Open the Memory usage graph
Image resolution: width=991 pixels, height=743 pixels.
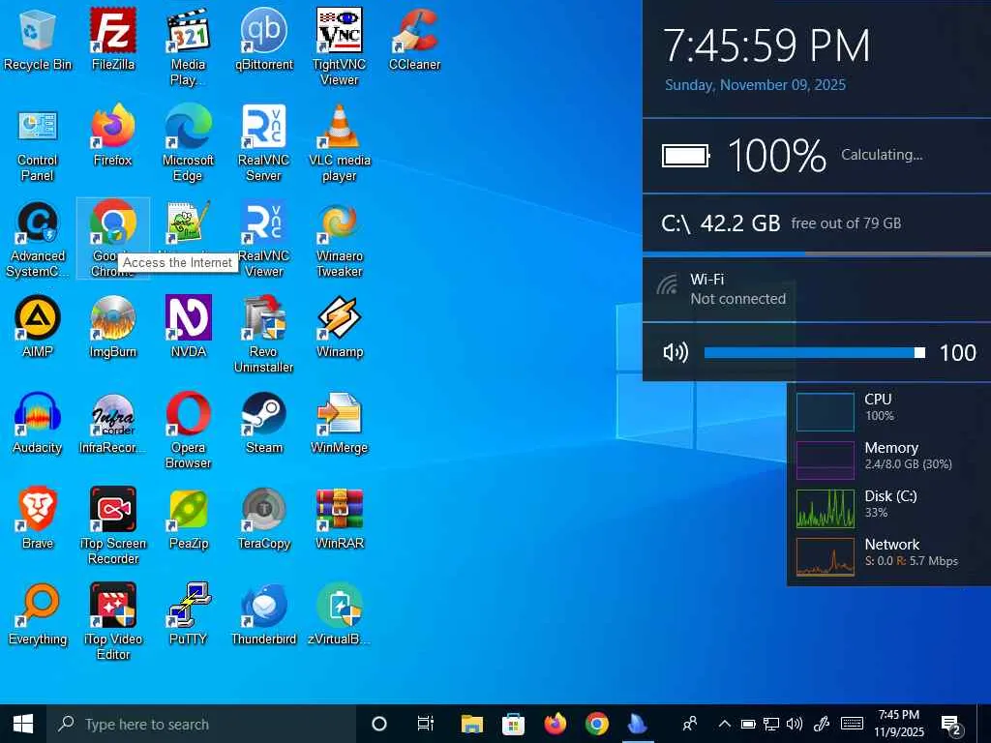826,461
